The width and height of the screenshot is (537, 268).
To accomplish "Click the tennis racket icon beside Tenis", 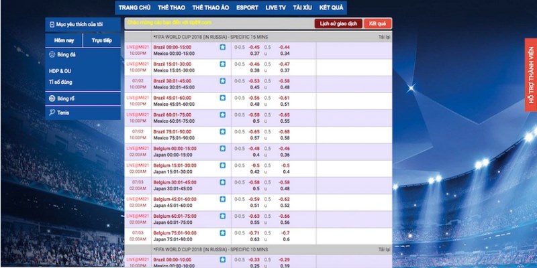I will (52, 112).
